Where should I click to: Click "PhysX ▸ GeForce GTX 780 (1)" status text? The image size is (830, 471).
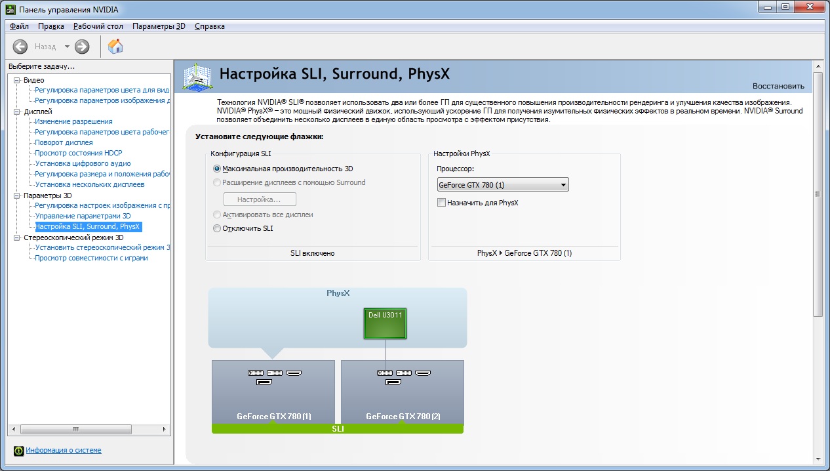[x=524, y=253]
